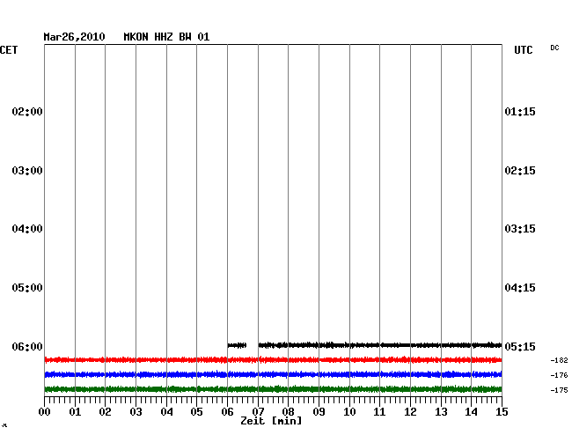The image size is (572, 435).
Task: Click the DC column header
Action: pyautogui.click(x=554, y=48)
